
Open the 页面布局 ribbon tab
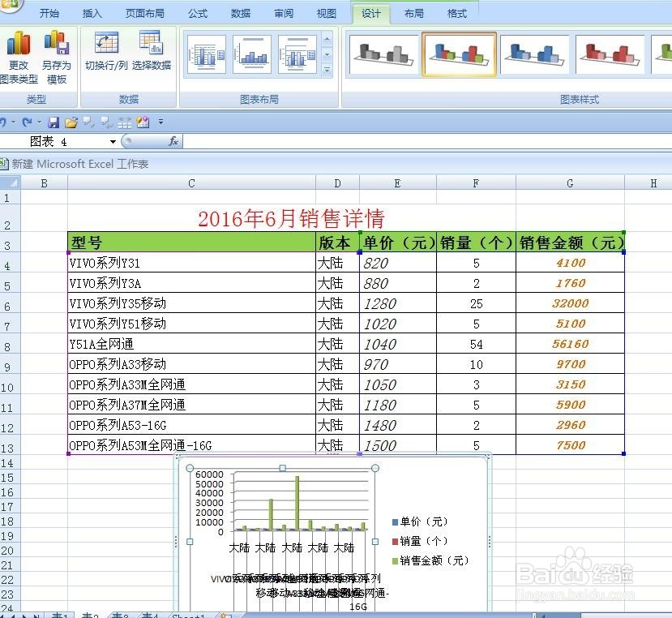(x=145, y=13)
